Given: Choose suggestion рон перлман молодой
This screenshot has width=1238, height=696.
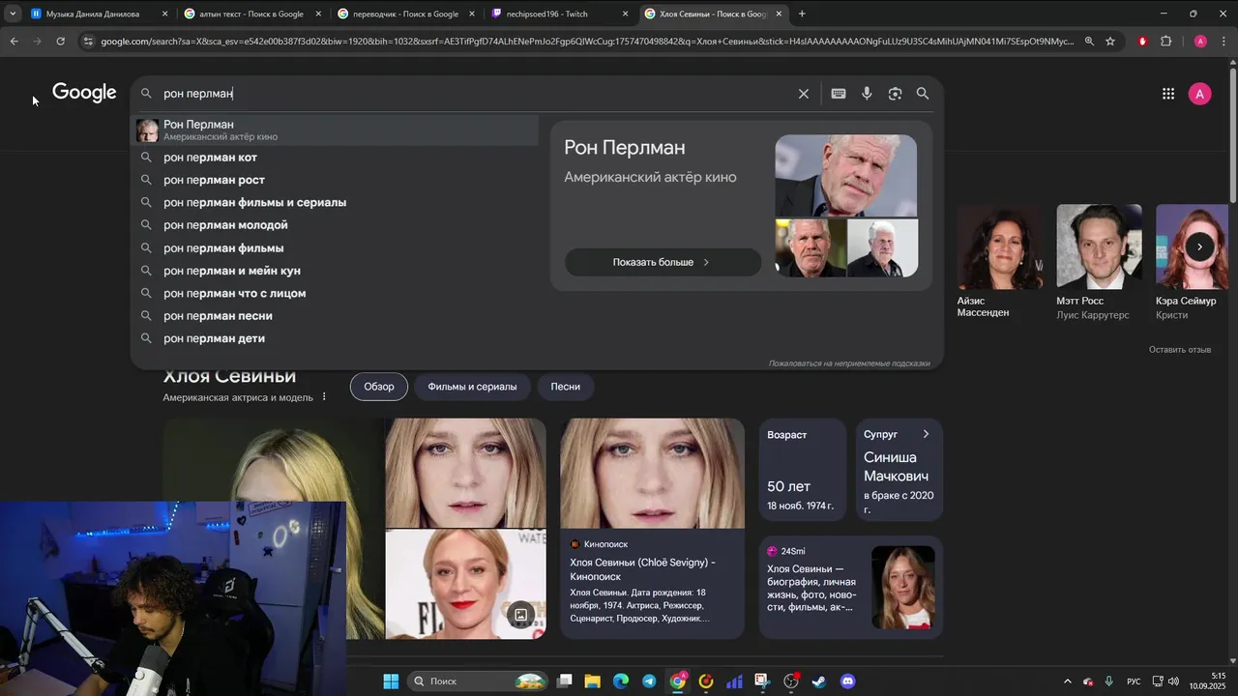Looking at the screenshot, I should (335, 225).
